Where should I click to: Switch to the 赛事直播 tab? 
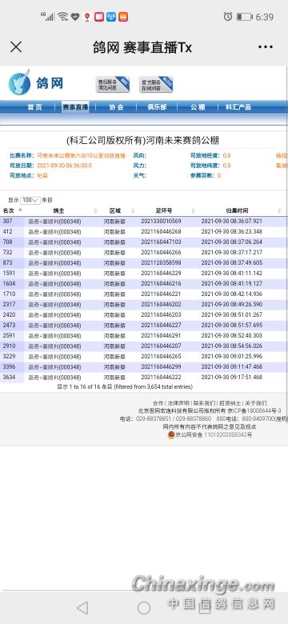[74, 107]
